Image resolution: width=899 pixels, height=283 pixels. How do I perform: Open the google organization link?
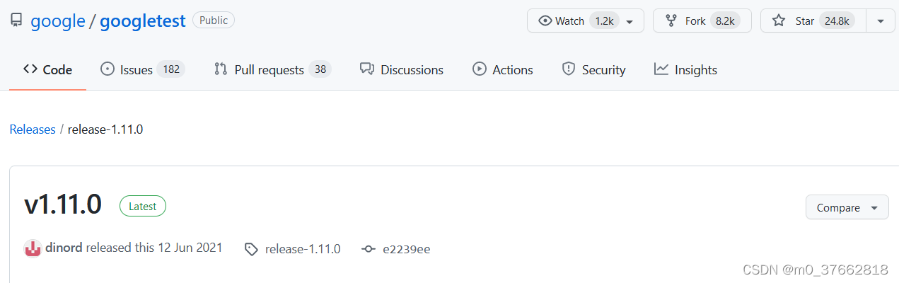pos(58,21)
